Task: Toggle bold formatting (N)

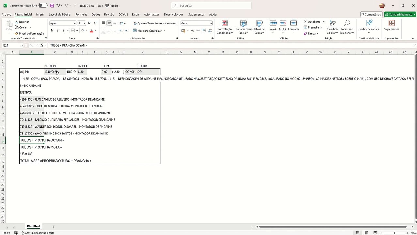Action: click(x=52, y=30)
